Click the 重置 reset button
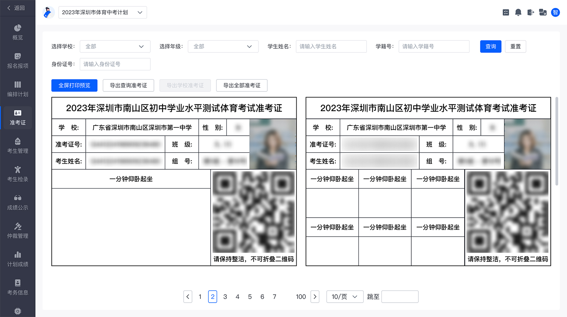Screen dimensions: 567x317 (x=516, y=46)
